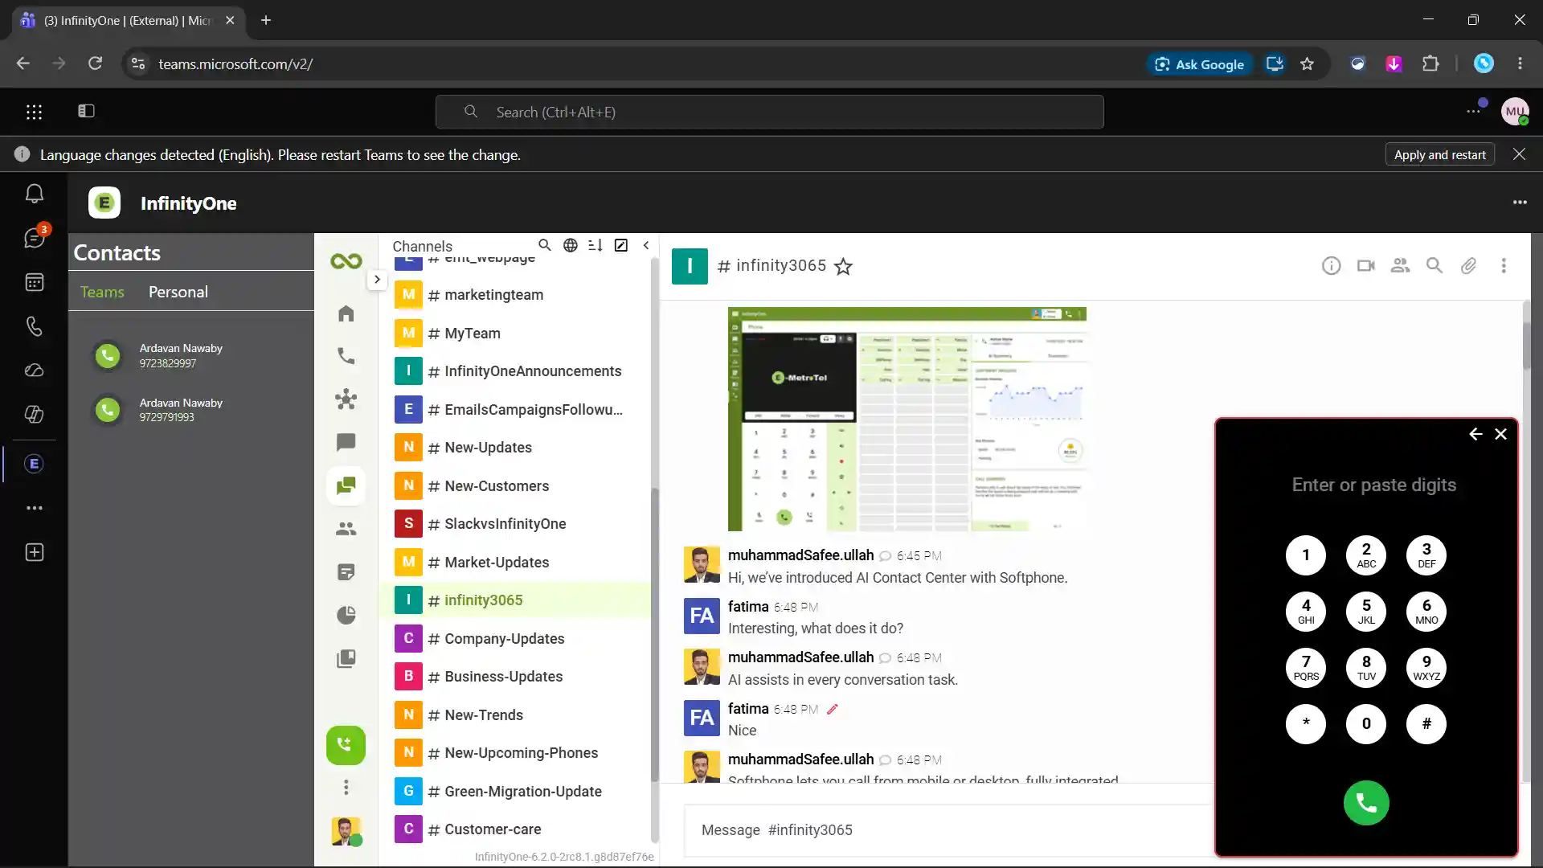Open channel more options vertical dots
The height and width of the screenshot is (868, 1543).
pyautogui.click(x=1504, y=266)
